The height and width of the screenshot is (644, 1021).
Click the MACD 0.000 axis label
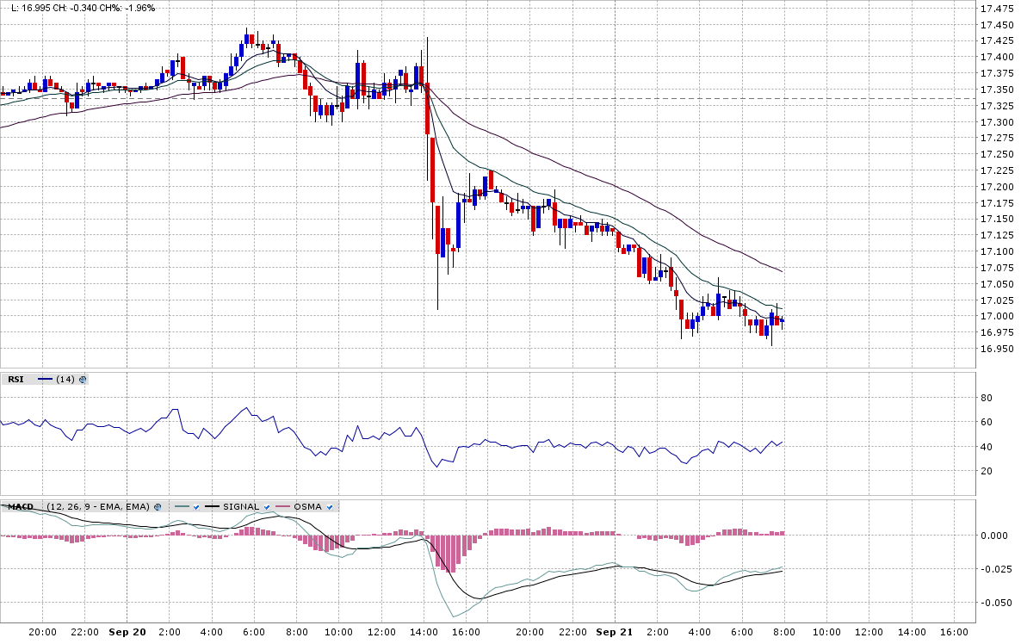993,536
